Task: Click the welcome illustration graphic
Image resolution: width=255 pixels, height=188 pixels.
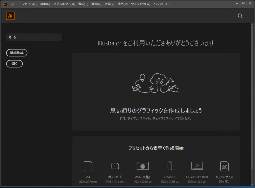Action: pyautogui.click(x=156, y=83)
